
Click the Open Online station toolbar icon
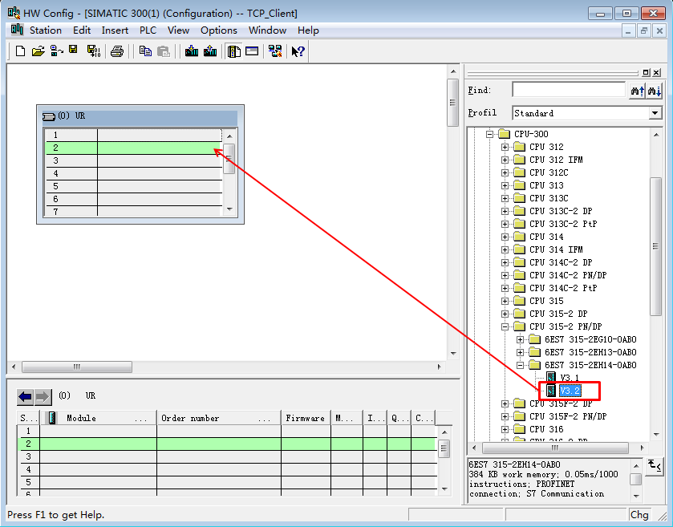(57, 51)
